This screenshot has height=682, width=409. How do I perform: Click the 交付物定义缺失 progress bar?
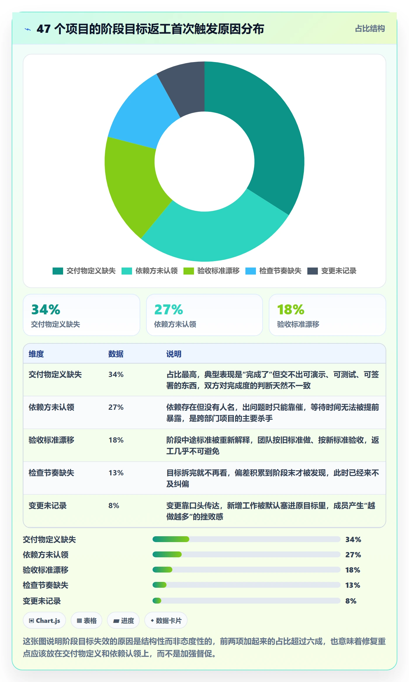[247, 539]
